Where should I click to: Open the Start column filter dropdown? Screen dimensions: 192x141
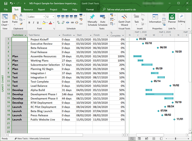pyautogui.click(x=91, y=35)
